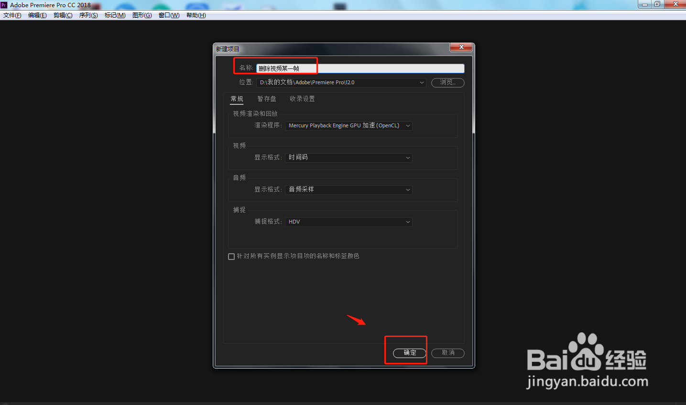Toggle 针对所有实例显示项目项的名称和标签颜色 checkbox

[231, 257]
